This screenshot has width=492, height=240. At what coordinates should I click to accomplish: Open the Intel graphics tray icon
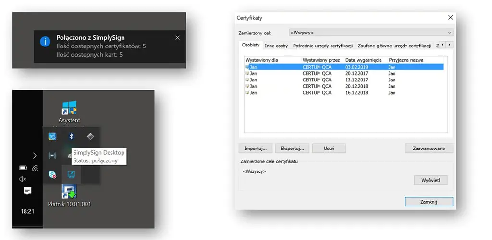click(52, 136)
